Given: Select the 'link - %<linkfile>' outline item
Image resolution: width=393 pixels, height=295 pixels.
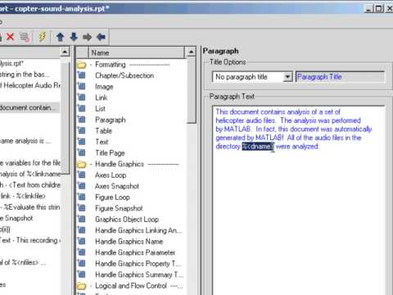Looking at the screenshot, I should coord(23,196).
